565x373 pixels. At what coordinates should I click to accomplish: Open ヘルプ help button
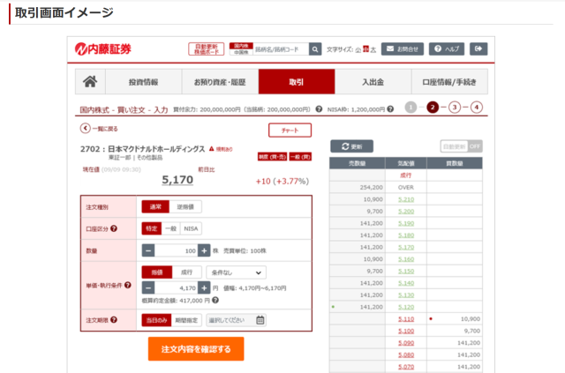tap(447, 49)
